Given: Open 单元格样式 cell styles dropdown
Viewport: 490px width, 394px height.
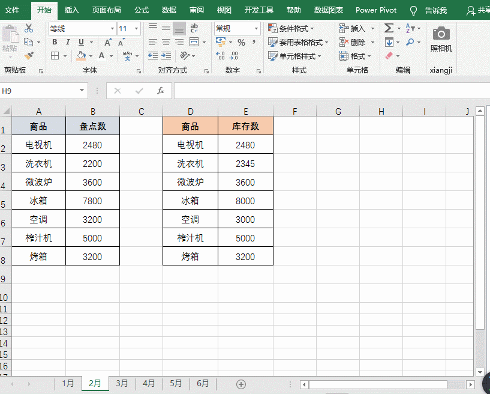Looking at the screenshot, I should pyautogui.click(x=294, y=56).
